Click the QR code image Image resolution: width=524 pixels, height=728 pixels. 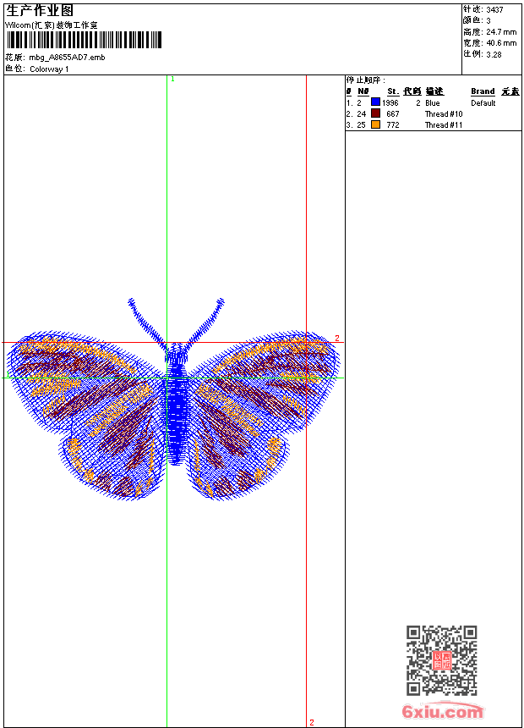coord(441,660)
